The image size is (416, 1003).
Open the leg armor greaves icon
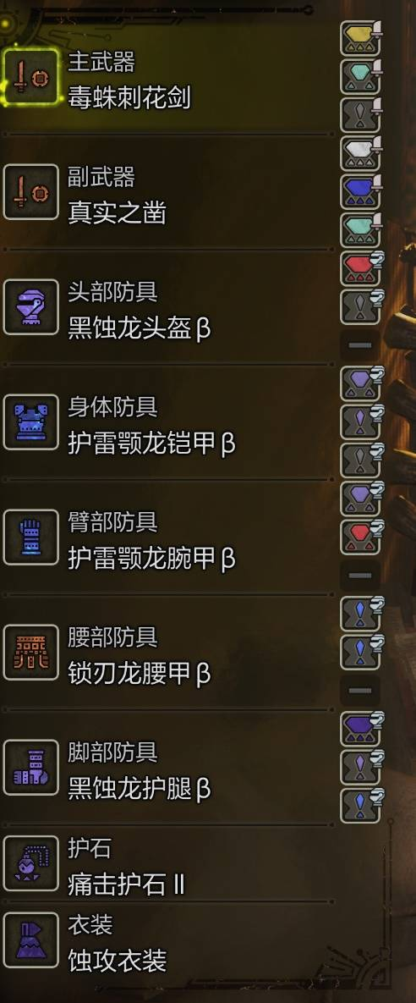[x=30, y=768]
